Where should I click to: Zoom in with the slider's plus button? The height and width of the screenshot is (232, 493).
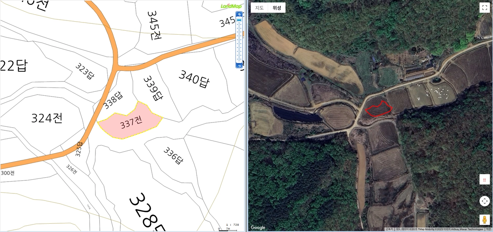coord(239,14)
